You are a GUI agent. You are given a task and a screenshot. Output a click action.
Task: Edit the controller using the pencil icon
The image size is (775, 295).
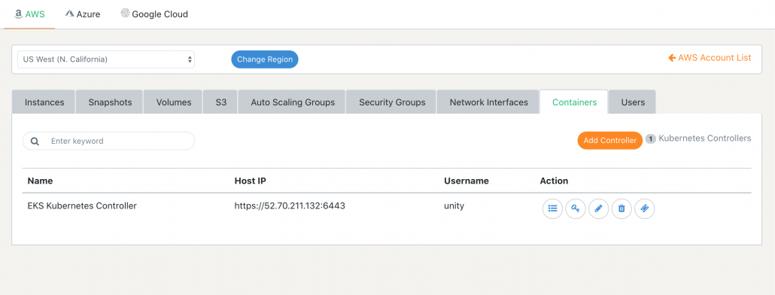598,208
